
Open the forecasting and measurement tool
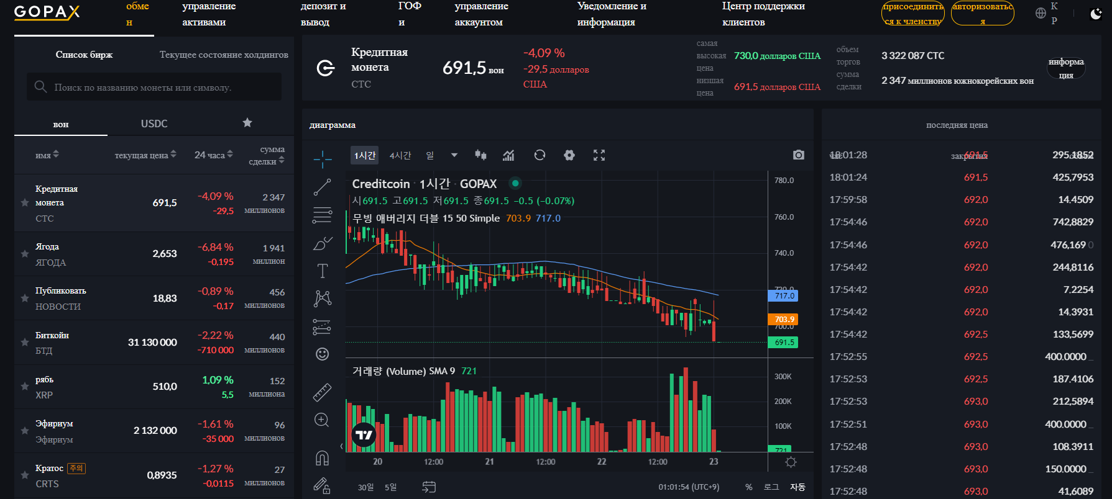click(322, 326)
